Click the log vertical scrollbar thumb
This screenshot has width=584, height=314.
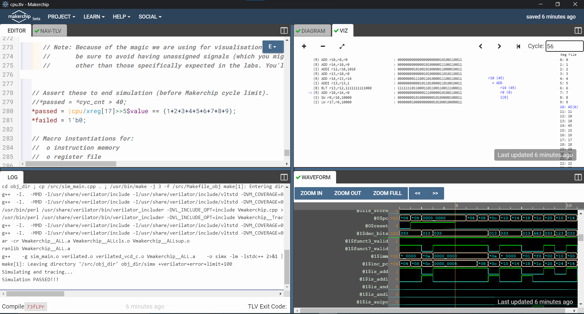[287, 267]
